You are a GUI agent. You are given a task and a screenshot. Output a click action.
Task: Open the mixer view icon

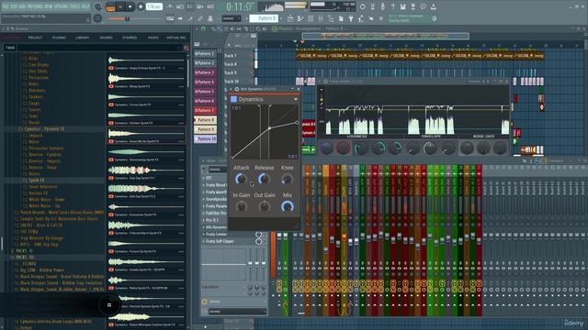click(321, 18)
